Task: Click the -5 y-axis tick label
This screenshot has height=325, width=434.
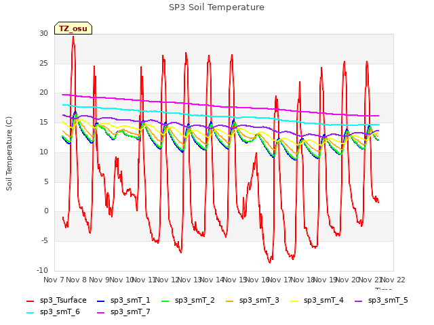Action: [x=45, y=241]
